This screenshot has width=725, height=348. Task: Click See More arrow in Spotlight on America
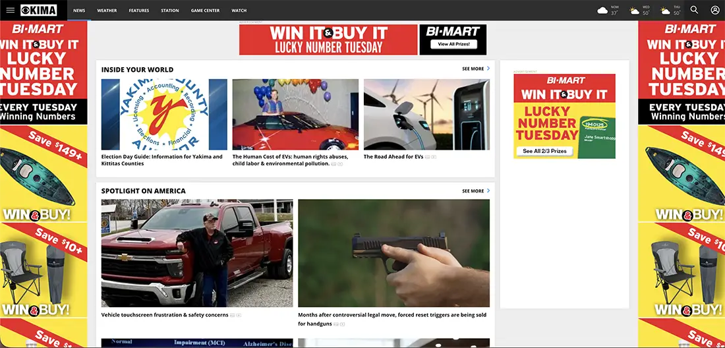pyautogui.click(x=488, y=191)
